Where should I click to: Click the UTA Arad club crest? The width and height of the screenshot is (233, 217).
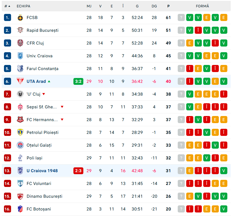20,81
